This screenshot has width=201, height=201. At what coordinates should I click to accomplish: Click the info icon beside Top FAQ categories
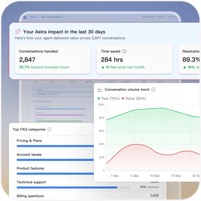coord(49,129)
